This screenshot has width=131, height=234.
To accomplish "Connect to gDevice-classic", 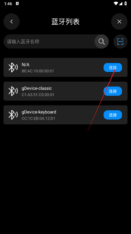I will pos(113,91).
